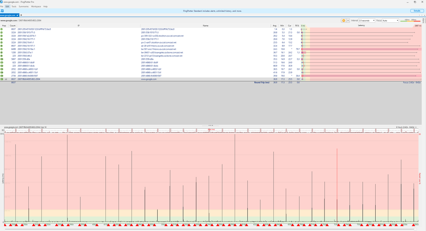The image size is (426, 231).
Task: Select the hop 13 green circle icon
Action: [2, 69]
